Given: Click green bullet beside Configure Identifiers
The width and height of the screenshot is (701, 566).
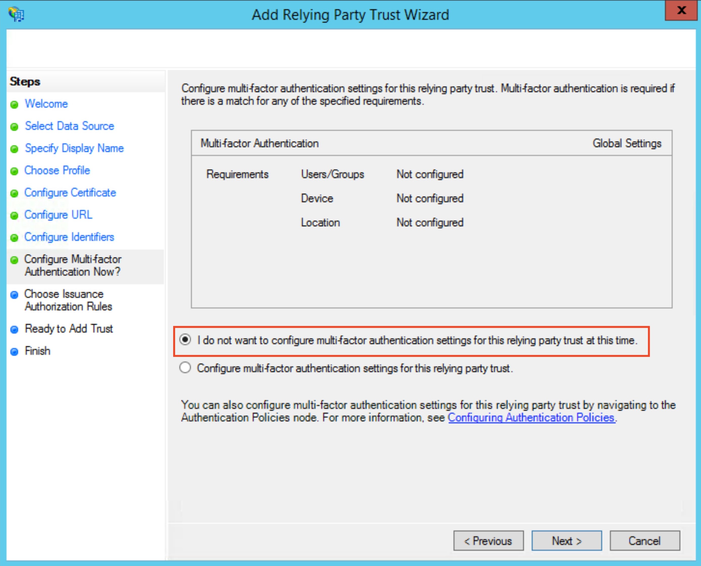Looking at the screenshot, I should tap(14, 238).
